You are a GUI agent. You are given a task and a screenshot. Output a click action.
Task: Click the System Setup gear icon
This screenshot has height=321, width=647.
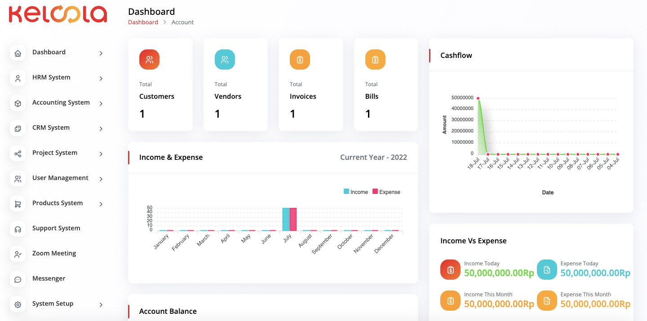point(18,305)
